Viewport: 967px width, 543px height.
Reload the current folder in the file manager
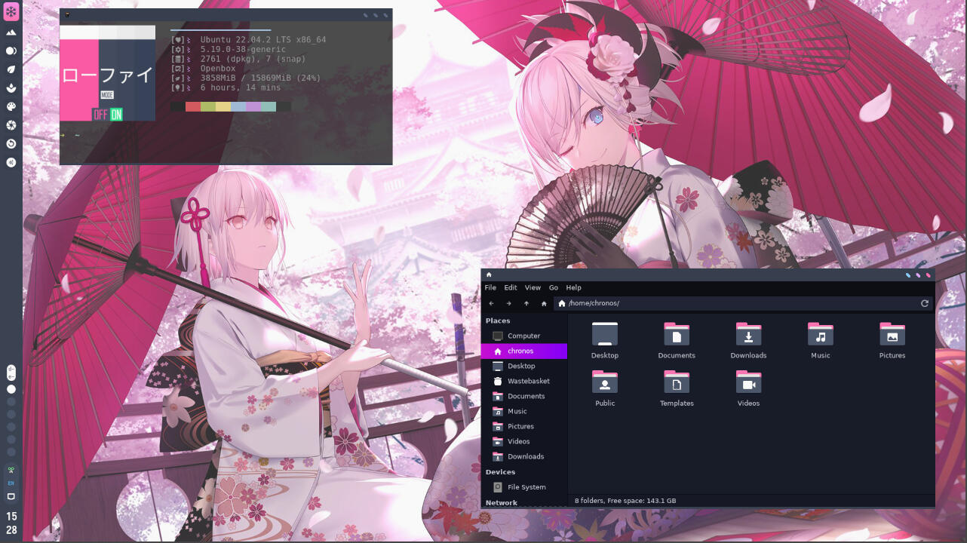(925, 303)
